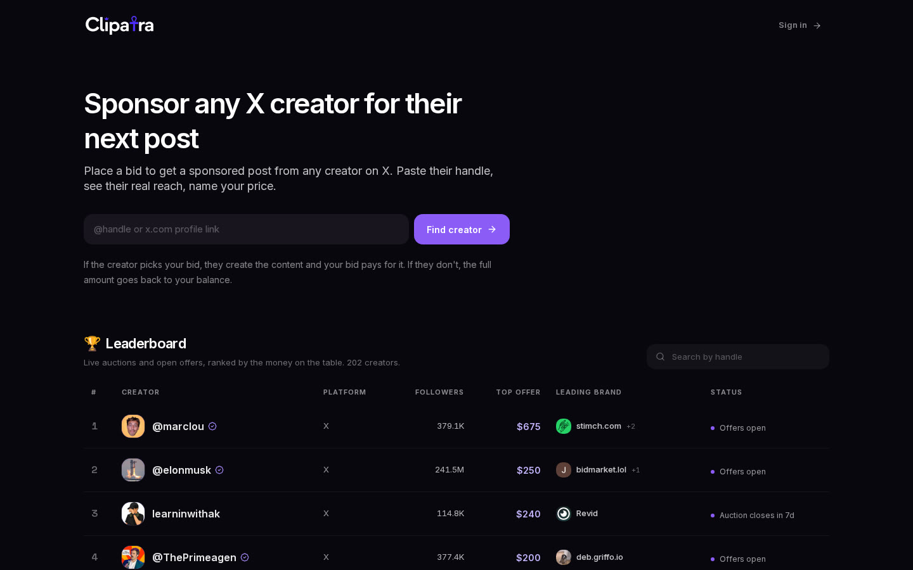The width and height of the screenshot is (913, 570).
Task: Click the Search by handle field
Action: (738, 357)
